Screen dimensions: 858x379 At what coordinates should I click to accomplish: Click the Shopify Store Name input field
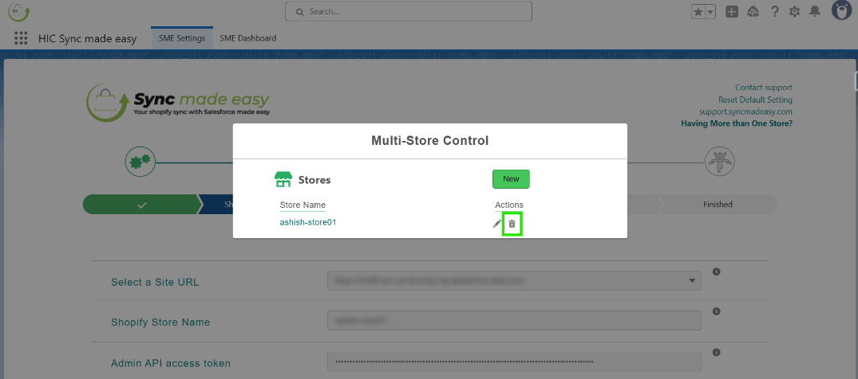(514, 321)
